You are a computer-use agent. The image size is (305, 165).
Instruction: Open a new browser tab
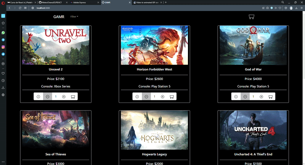pos(166,2)
